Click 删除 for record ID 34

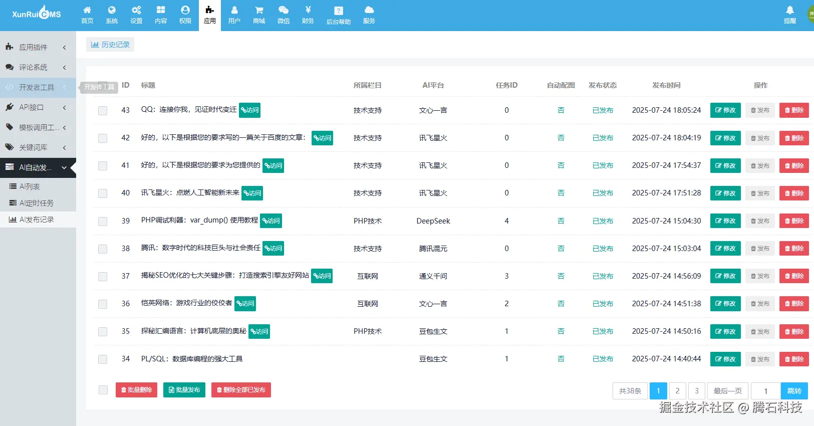click(x=794, y=359)
